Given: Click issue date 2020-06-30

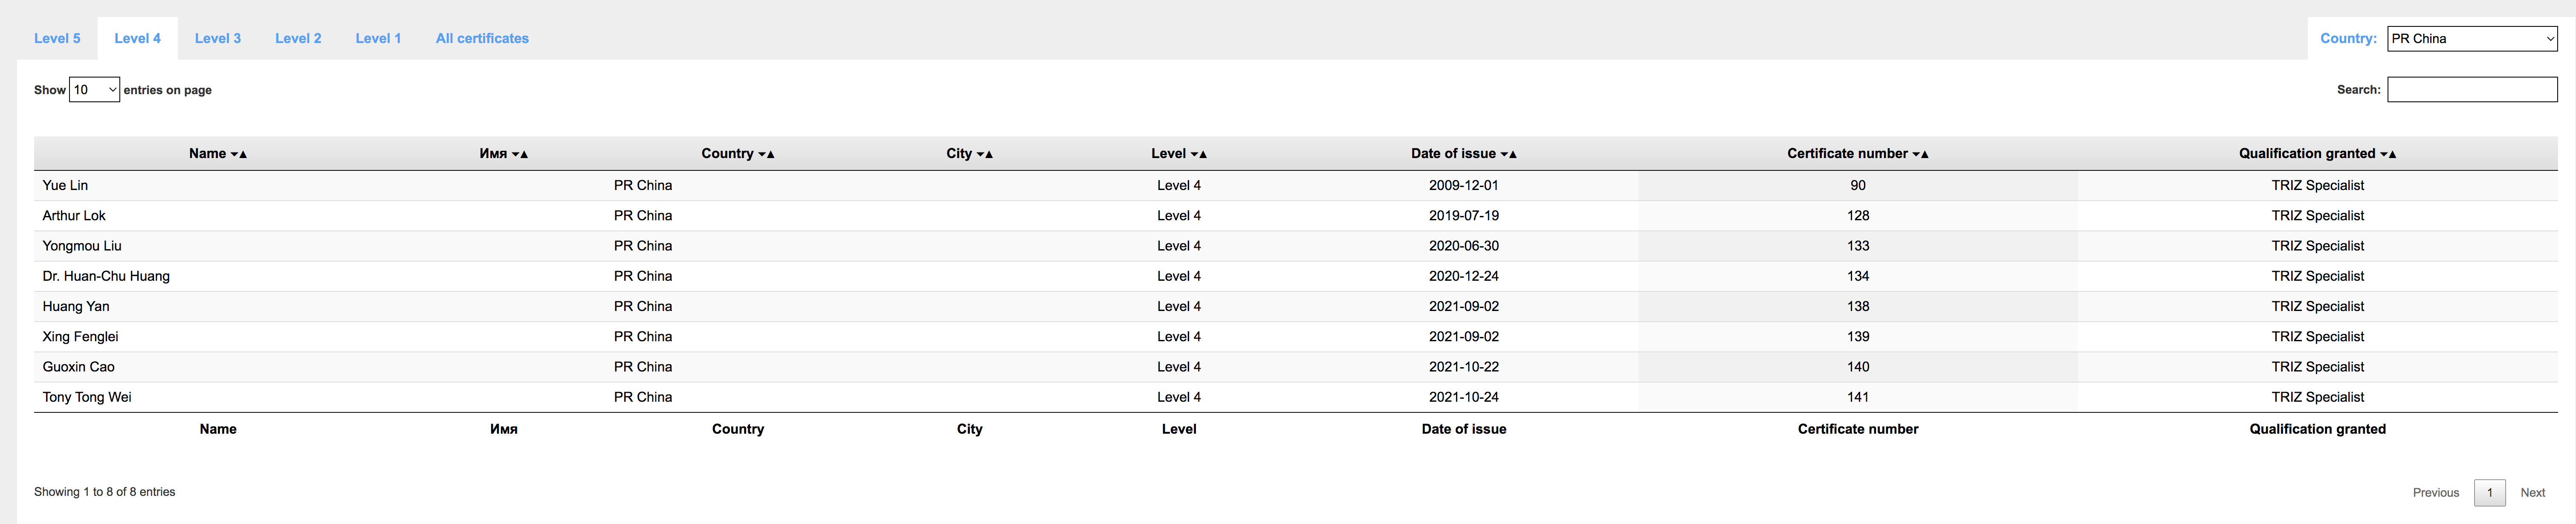Looking at the screenshot, I should point(1464,246).
